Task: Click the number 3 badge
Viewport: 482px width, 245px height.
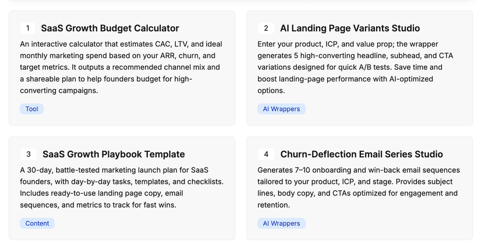Action: click(28, 154)
